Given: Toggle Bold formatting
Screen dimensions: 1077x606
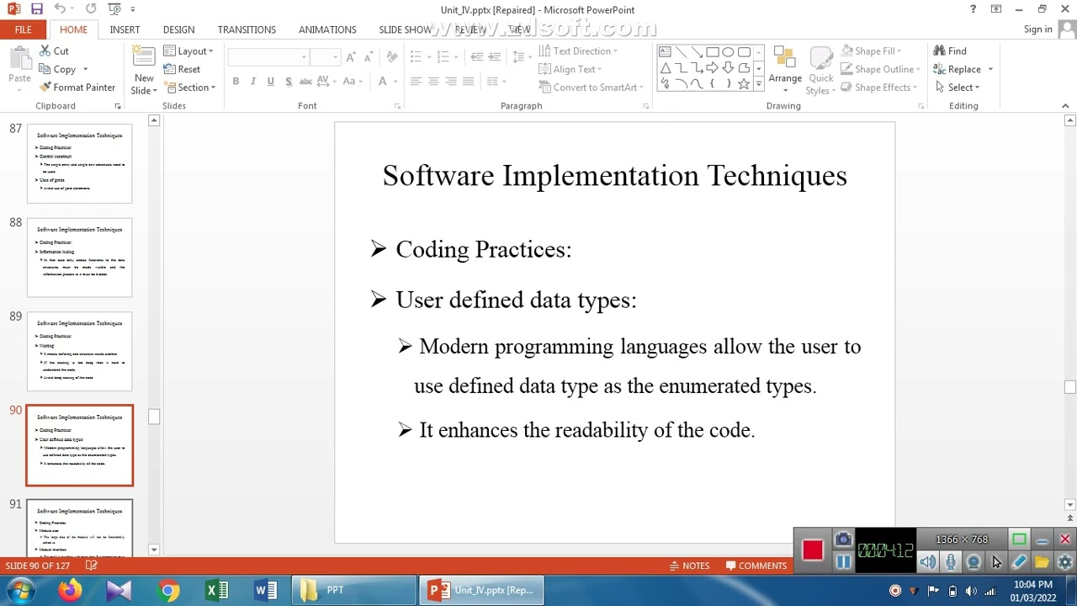Looking at the screenshot, I should click(236, 82).
